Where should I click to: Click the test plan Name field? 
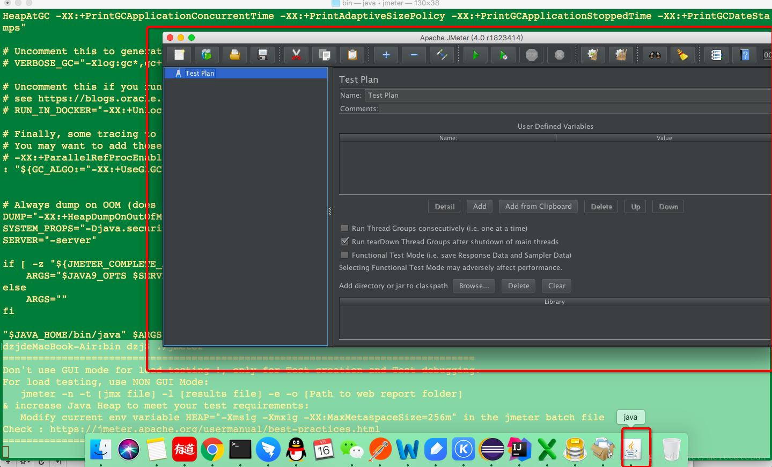(568, 95)
